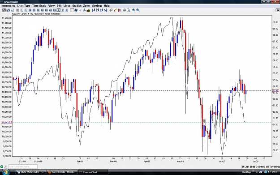The height and width of the screenshot is (175, 280).
Task: Open the Chart Type menu
Action: tap(24, 6)
